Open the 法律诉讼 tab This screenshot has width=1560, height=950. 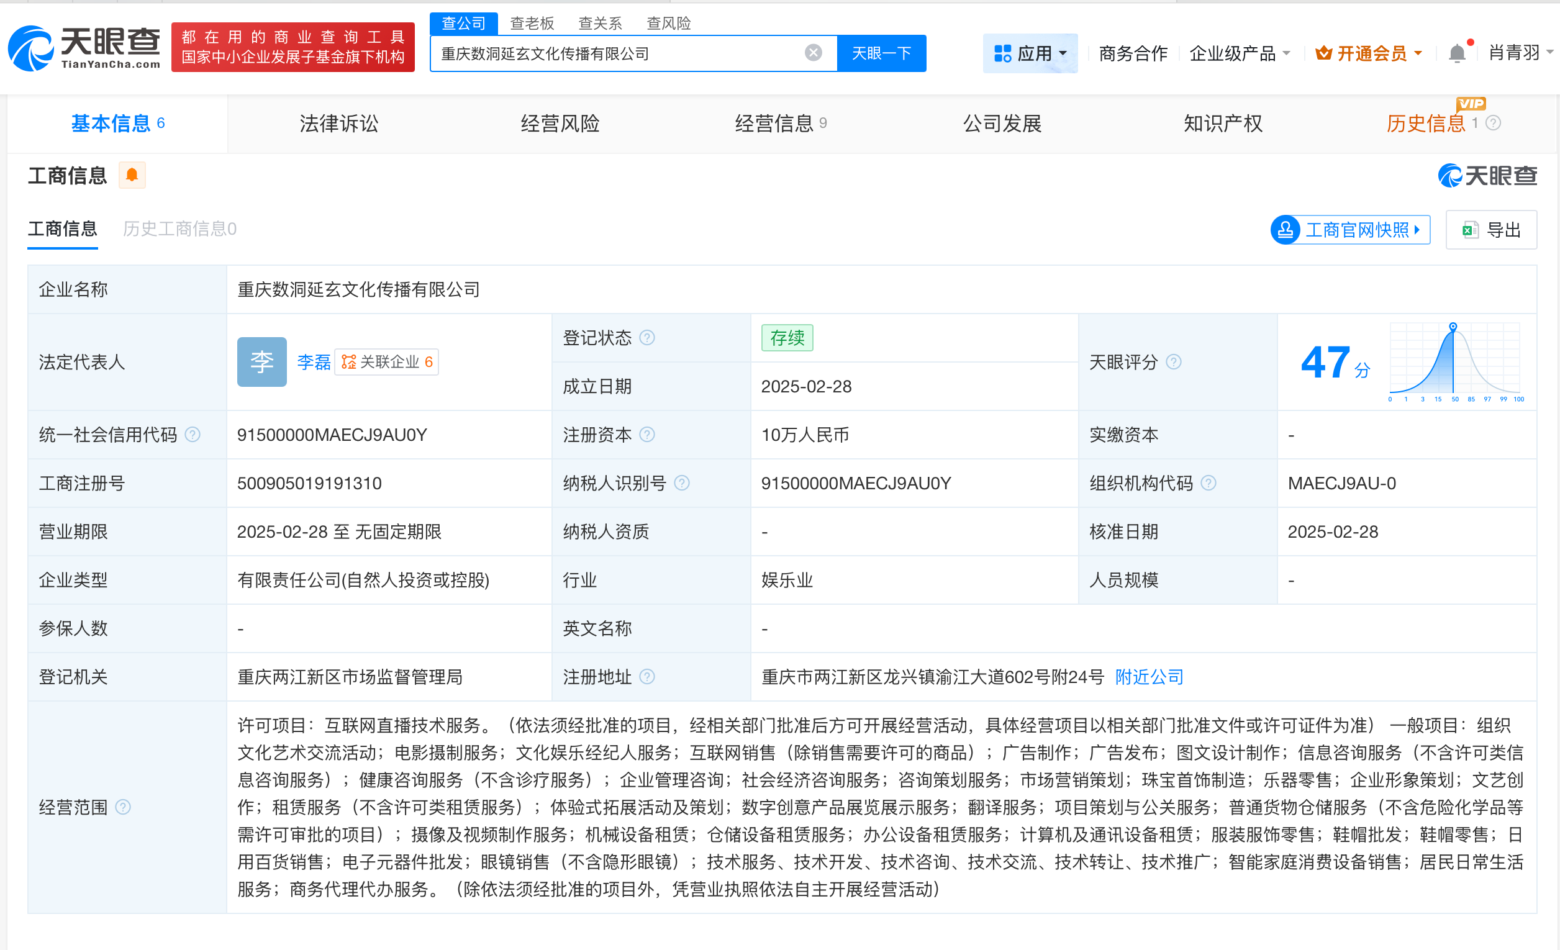pos(338,124)
